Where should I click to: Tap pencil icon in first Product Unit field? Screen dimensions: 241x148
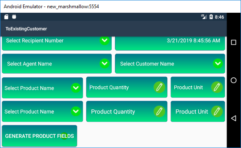coord(217,87)
